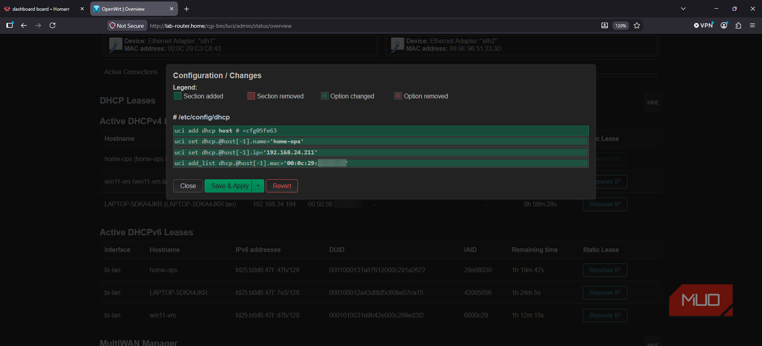This screenshot has height=346, width=762.
Task: Open the VPN panel
Action: tap(703, 25)
